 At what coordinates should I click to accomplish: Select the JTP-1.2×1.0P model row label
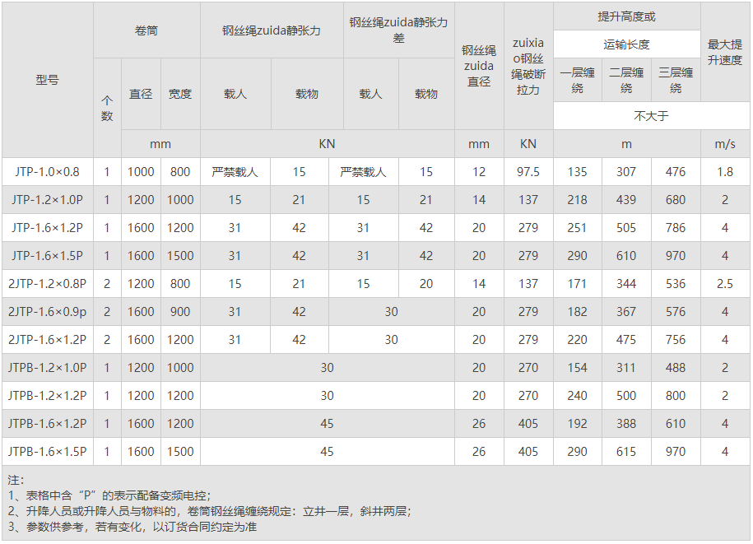47,200
